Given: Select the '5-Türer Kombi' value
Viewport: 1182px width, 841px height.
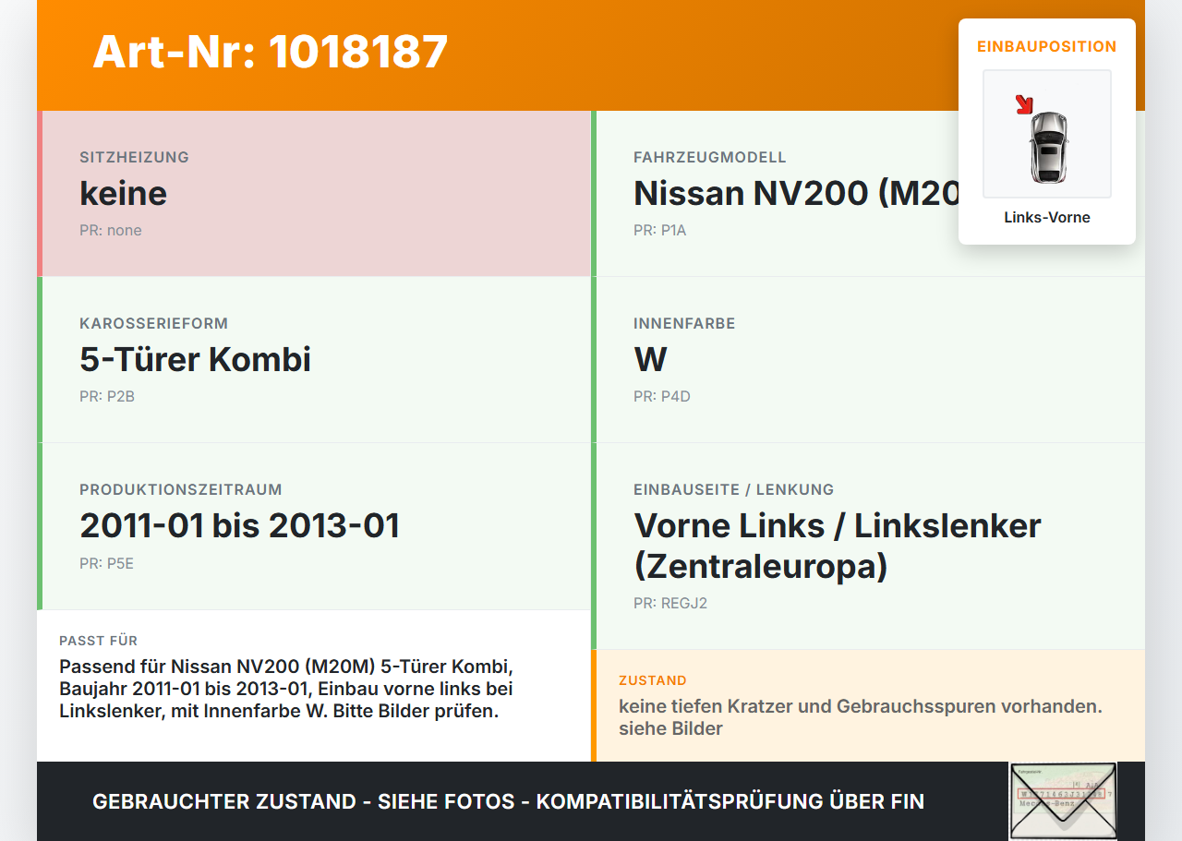Looking at the screenshot, I should 195,359.
